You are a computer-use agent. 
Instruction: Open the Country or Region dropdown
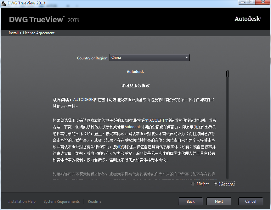(150, 58)
